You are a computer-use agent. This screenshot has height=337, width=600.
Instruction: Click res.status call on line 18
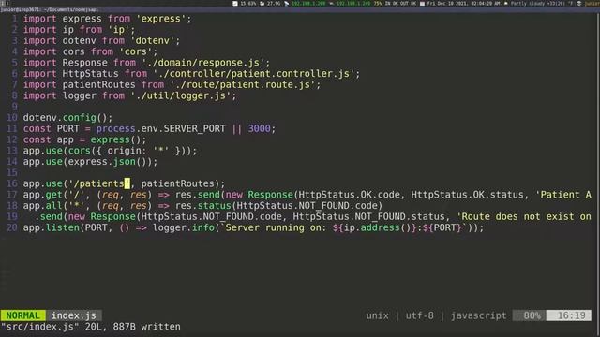coord(202,206)
